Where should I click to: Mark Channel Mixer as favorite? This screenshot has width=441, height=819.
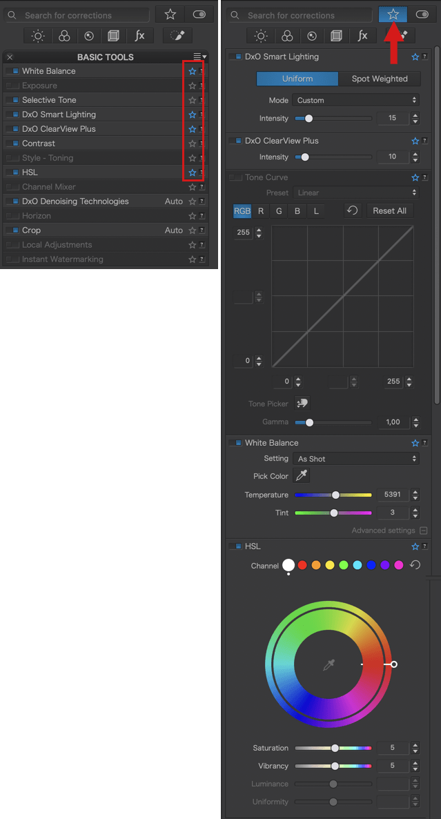[193, 187]
